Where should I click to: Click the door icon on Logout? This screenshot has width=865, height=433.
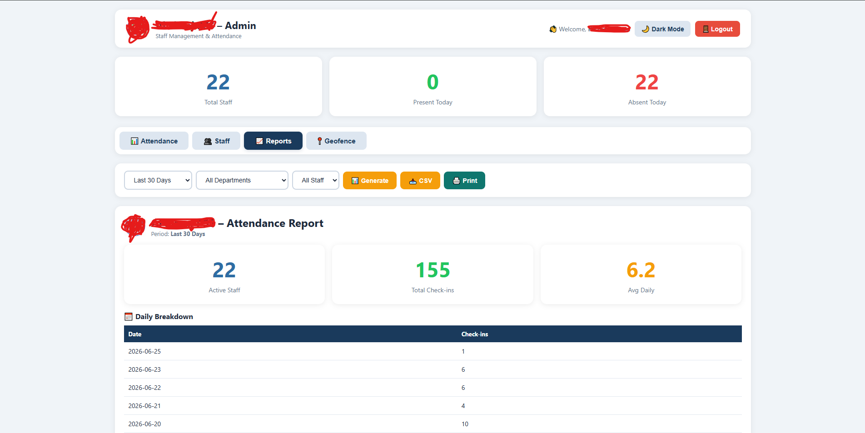pyautogui.click(x=706, y=29)
